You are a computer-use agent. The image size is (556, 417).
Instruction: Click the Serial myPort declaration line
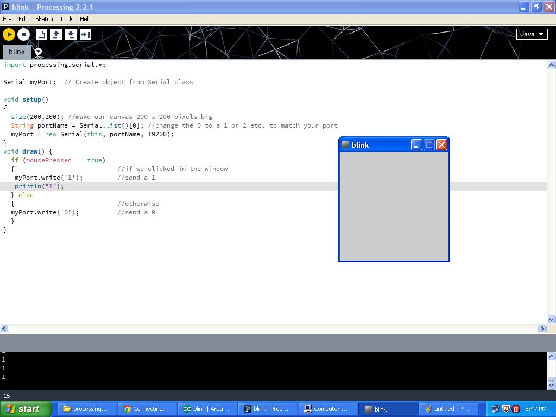coord(30,82)
